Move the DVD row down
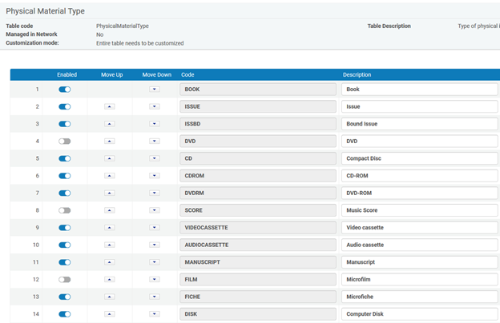This screenshot has height=323, width=500. pos(155,141)
